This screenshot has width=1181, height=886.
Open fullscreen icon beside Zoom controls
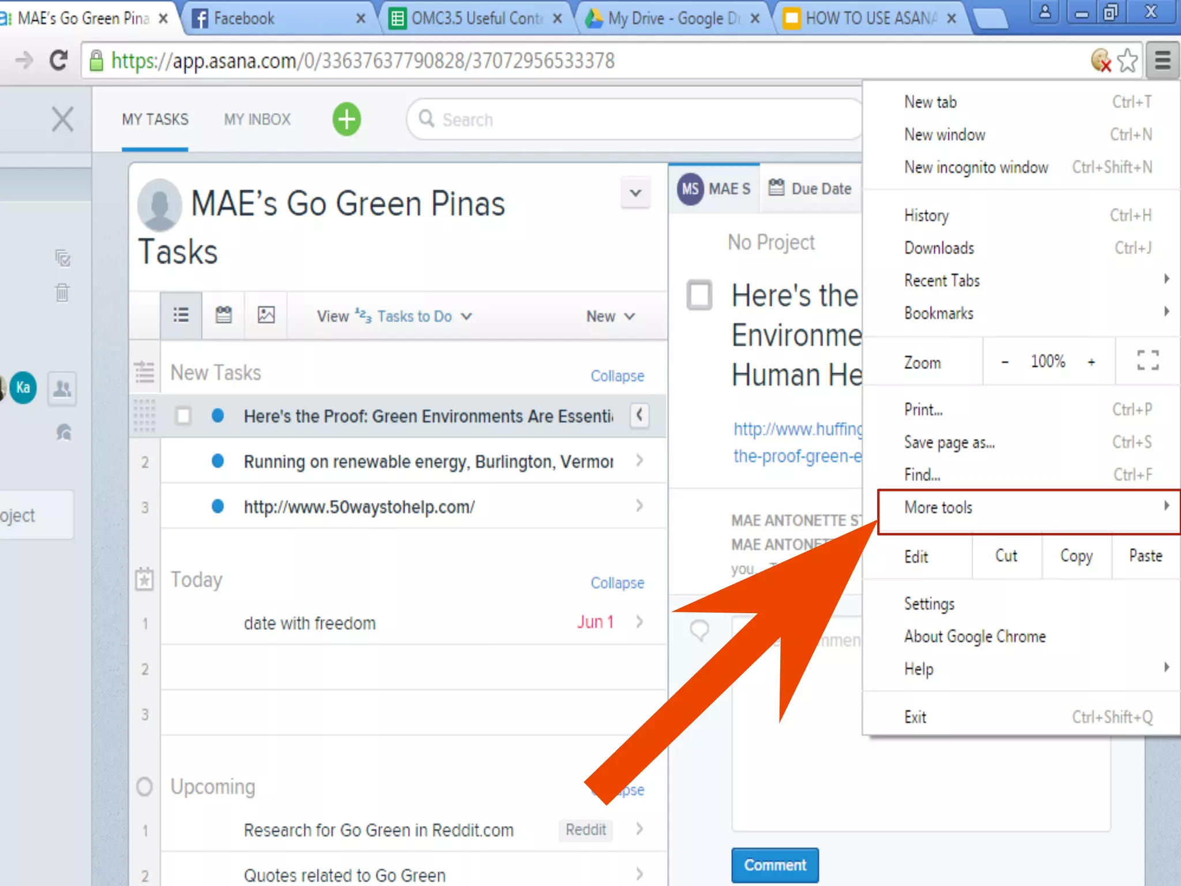(x=1148, y=361)
